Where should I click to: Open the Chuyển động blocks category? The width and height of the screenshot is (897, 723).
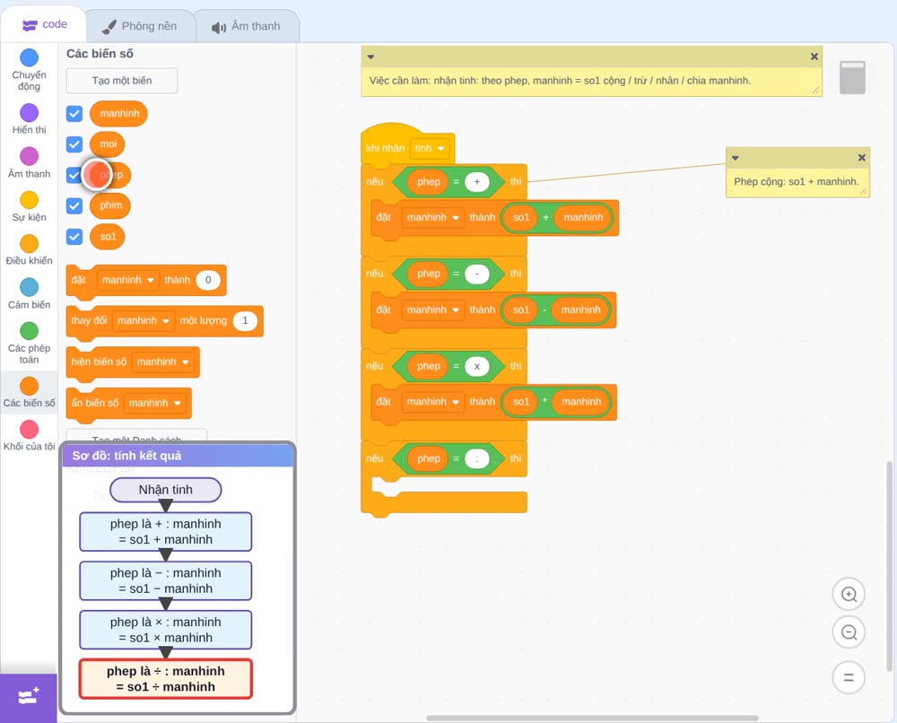click(29, 70)
